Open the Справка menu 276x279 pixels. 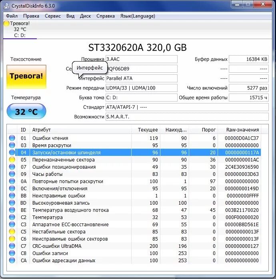pyautogui.click(x=106, y=16)
